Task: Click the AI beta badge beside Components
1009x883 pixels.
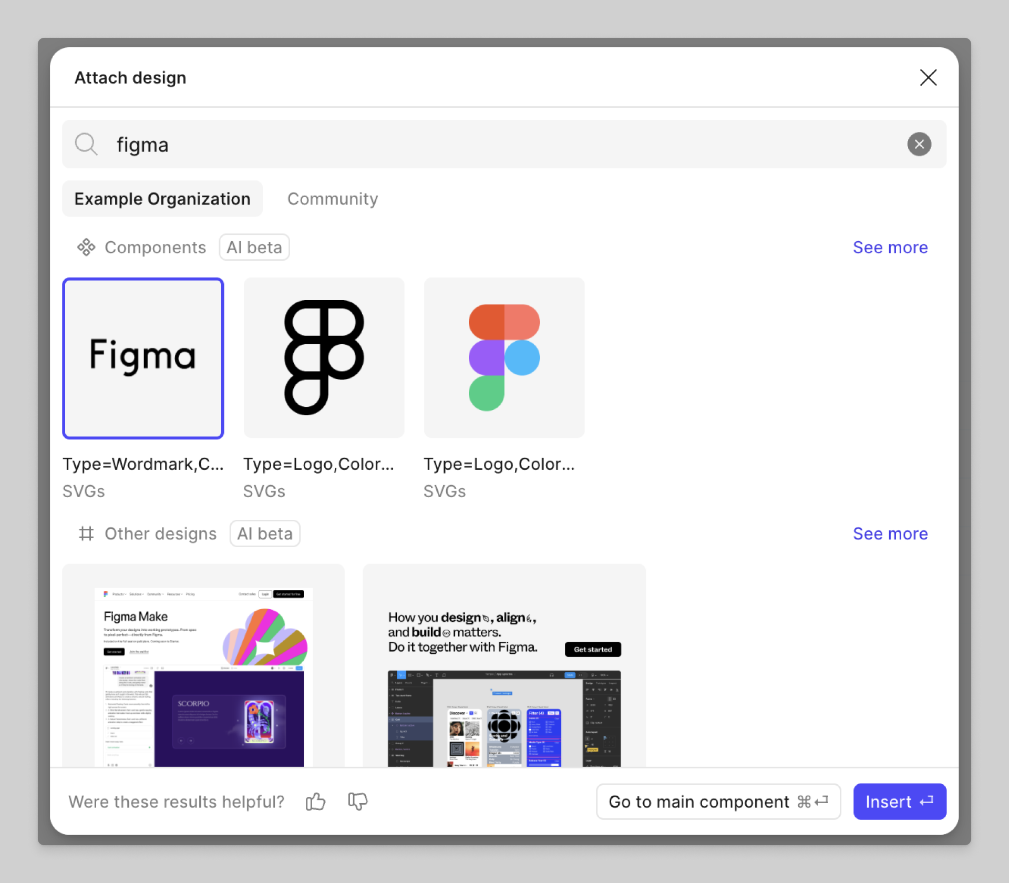Action: pyautogui.click(x=254, y=247)
